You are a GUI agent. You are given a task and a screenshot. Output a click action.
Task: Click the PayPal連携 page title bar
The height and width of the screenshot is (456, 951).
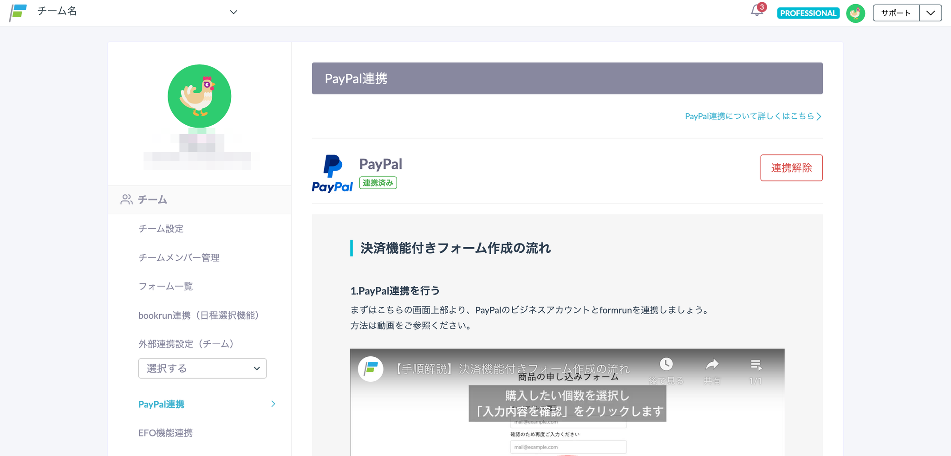pos(567,78)
